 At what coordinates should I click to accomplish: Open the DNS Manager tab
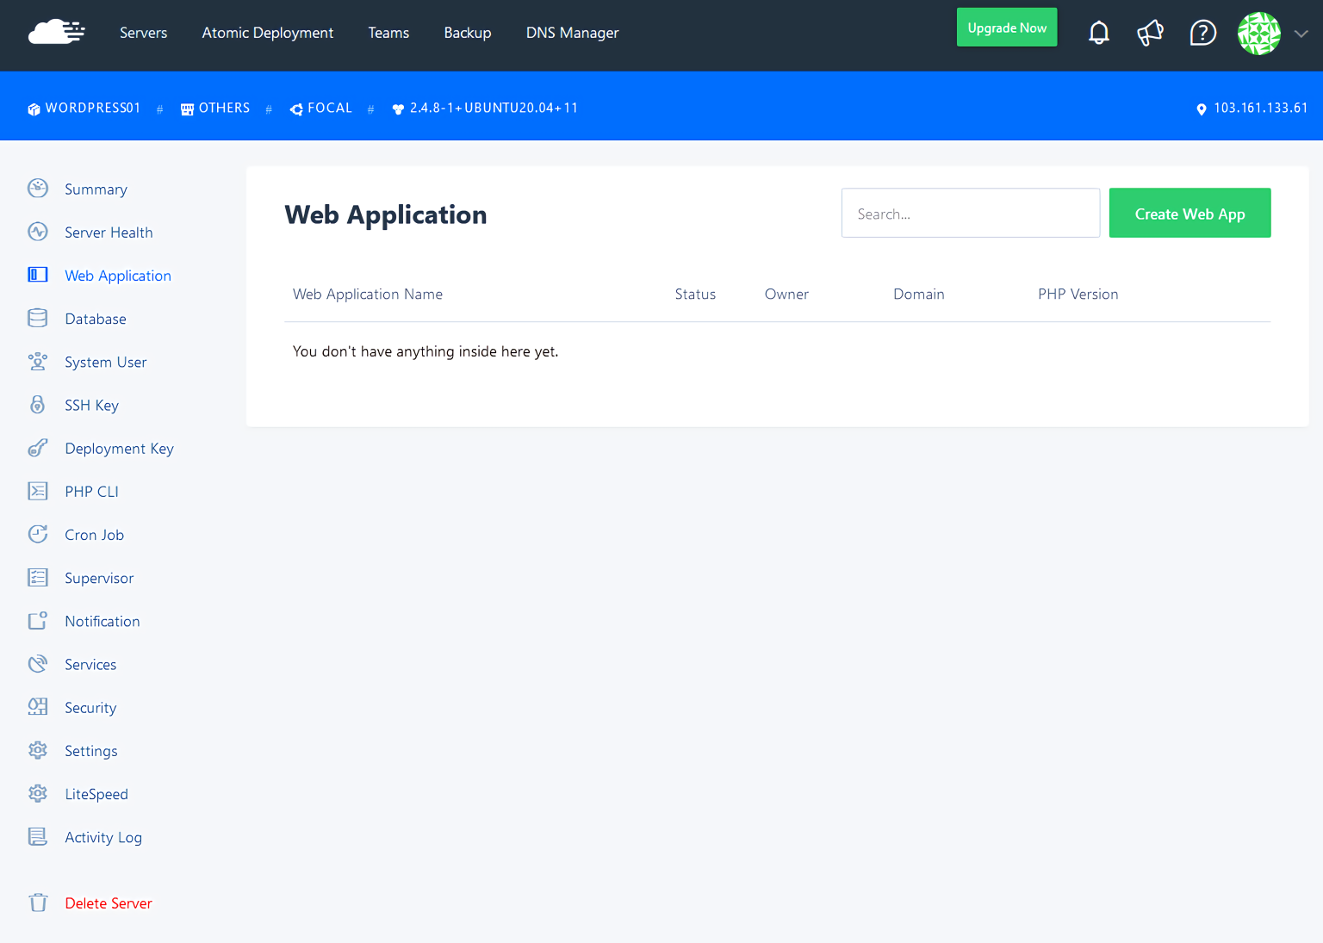[572, 33]
